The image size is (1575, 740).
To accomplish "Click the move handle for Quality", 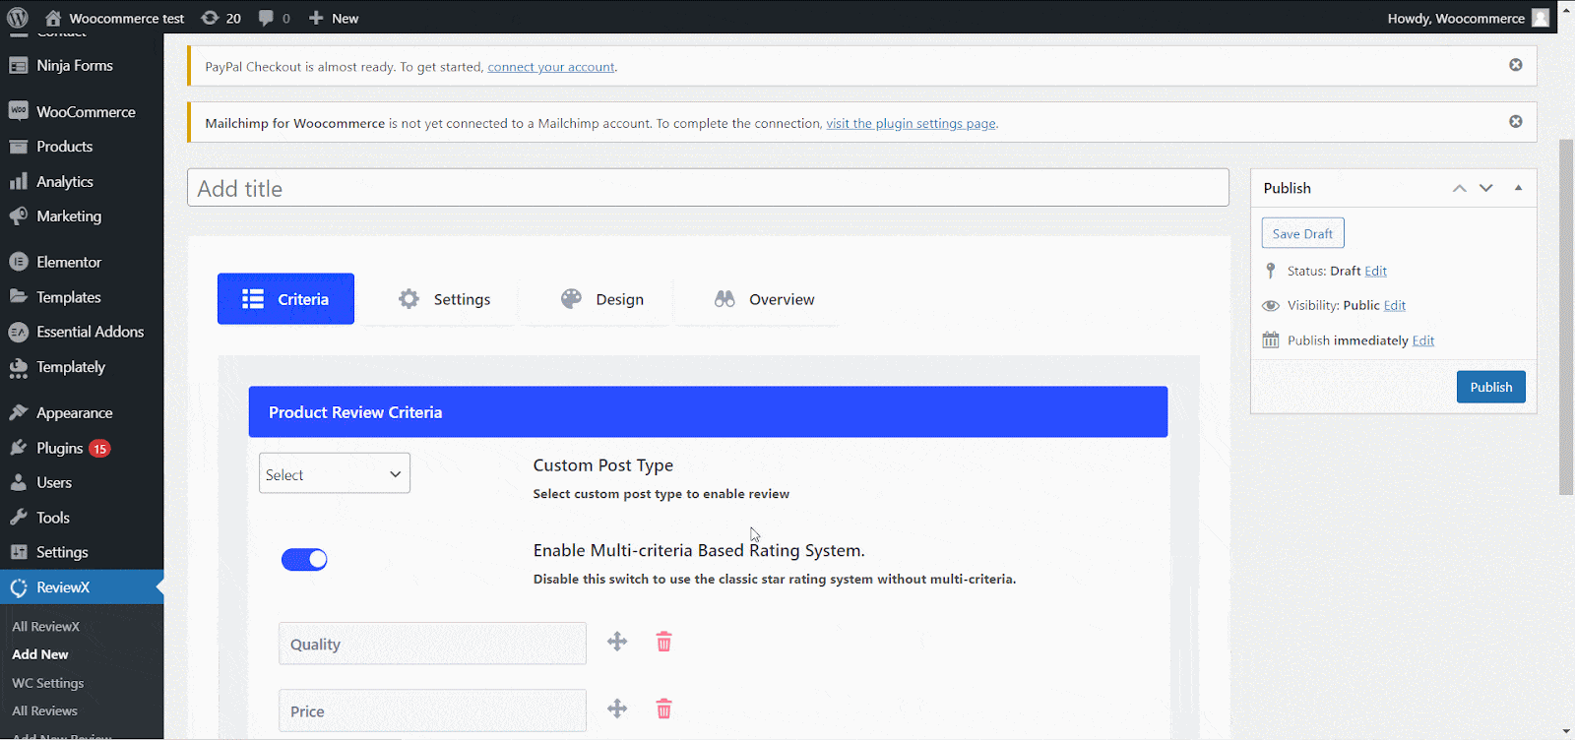I will click(x=617, y=642).
